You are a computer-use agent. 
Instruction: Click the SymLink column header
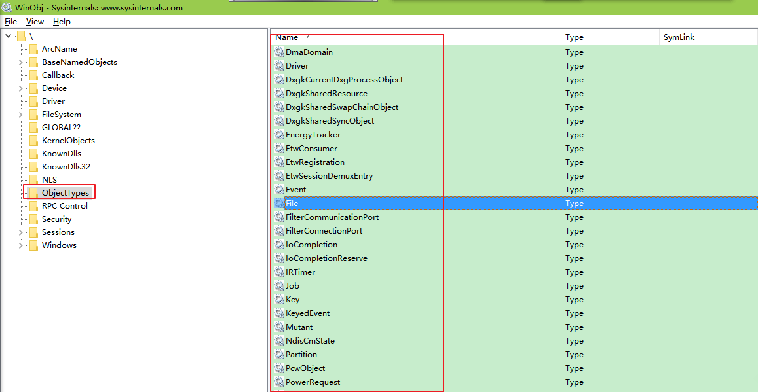coord(679,37)
